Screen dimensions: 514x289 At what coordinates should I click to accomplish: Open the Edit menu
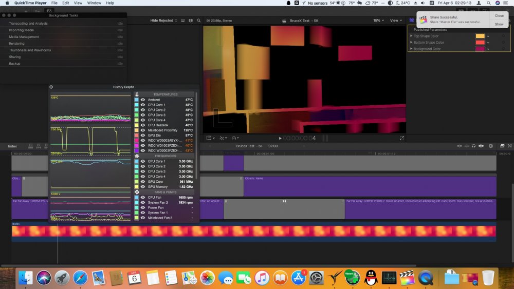(66, 3)
